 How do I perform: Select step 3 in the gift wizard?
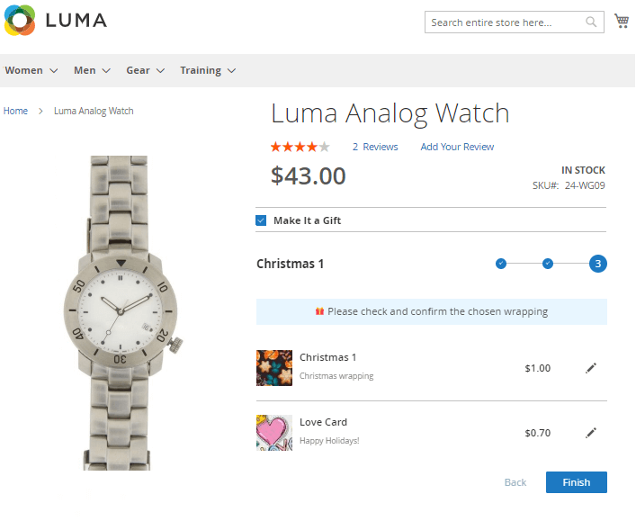coord(597,264)
